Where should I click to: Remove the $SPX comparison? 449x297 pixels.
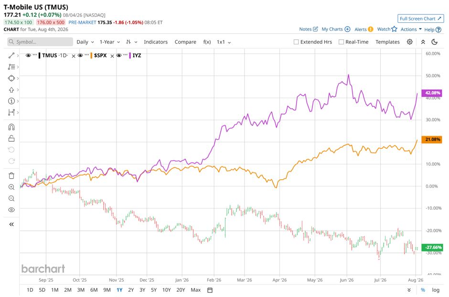point(112,56)
